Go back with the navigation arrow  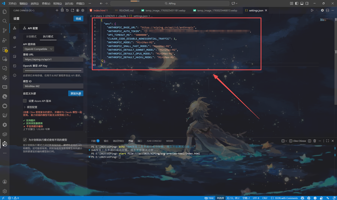(101, 3)
